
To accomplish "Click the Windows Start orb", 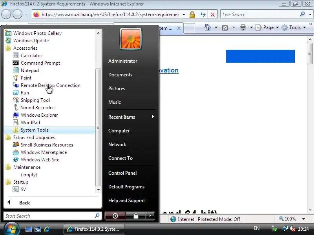I will click(x=11, y=229).
